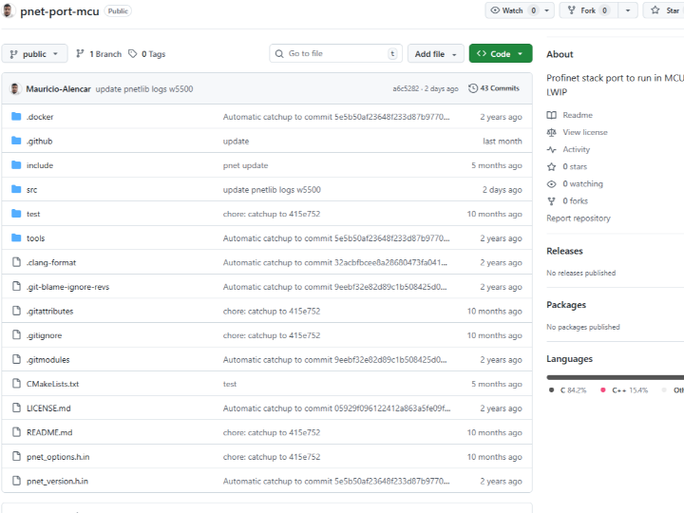Expand the green Code dropdown
This screenshot has height=513, width=684.
[x=500, y=54]
